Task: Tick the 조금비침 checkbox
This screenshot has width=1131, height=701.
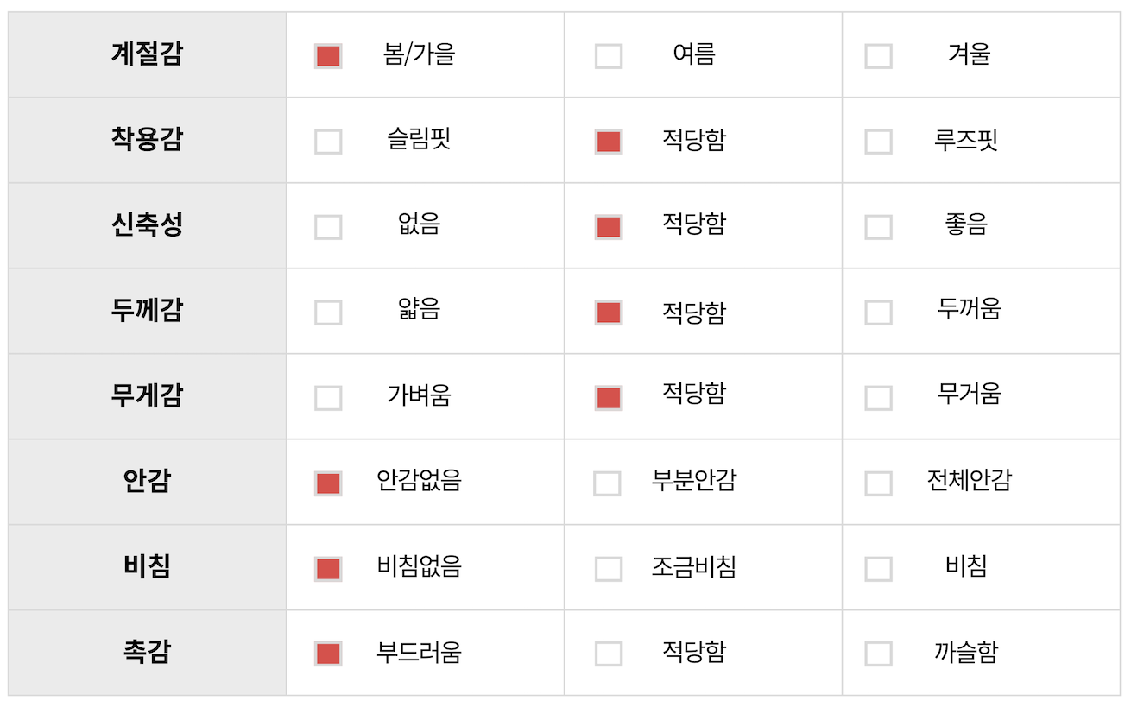Action: pos(609,569)
